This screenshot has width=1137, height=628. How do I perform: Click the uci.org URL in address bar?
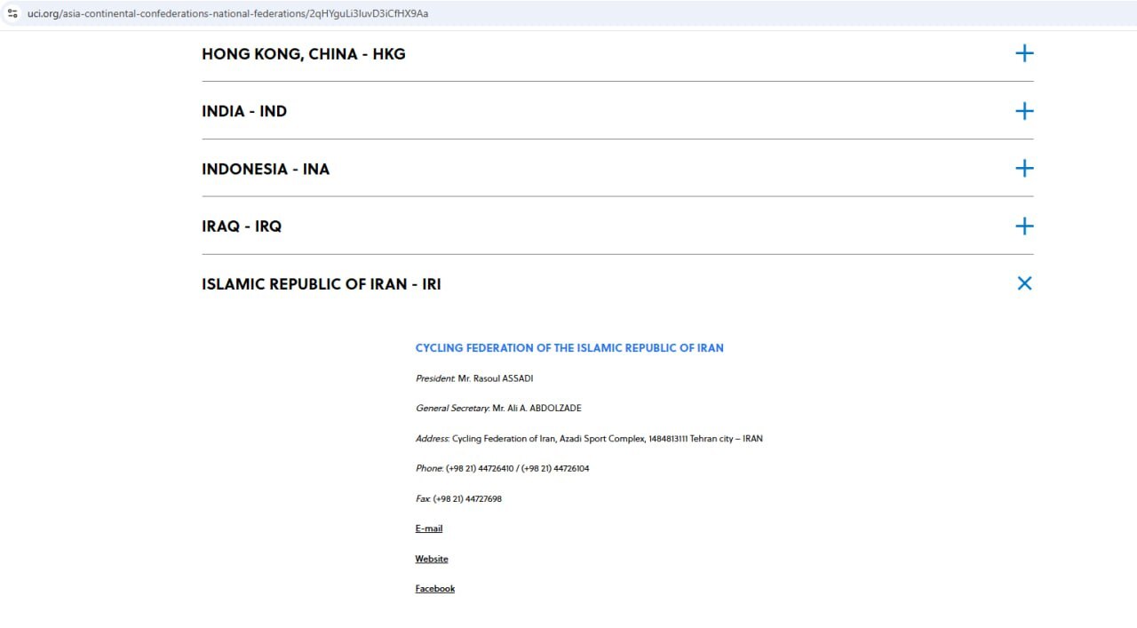pyautogui.click(x=227, y=13)
